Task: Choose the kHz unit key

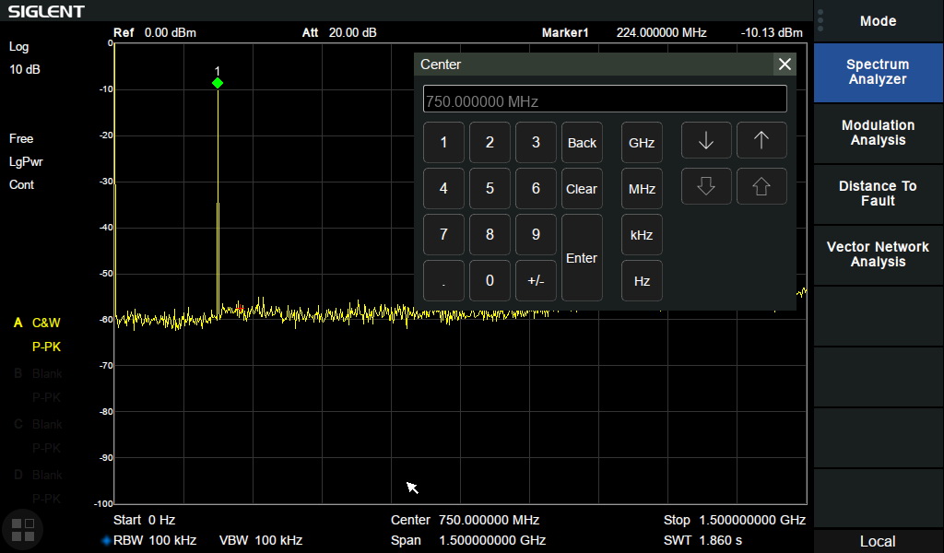Action: point(642,235)
